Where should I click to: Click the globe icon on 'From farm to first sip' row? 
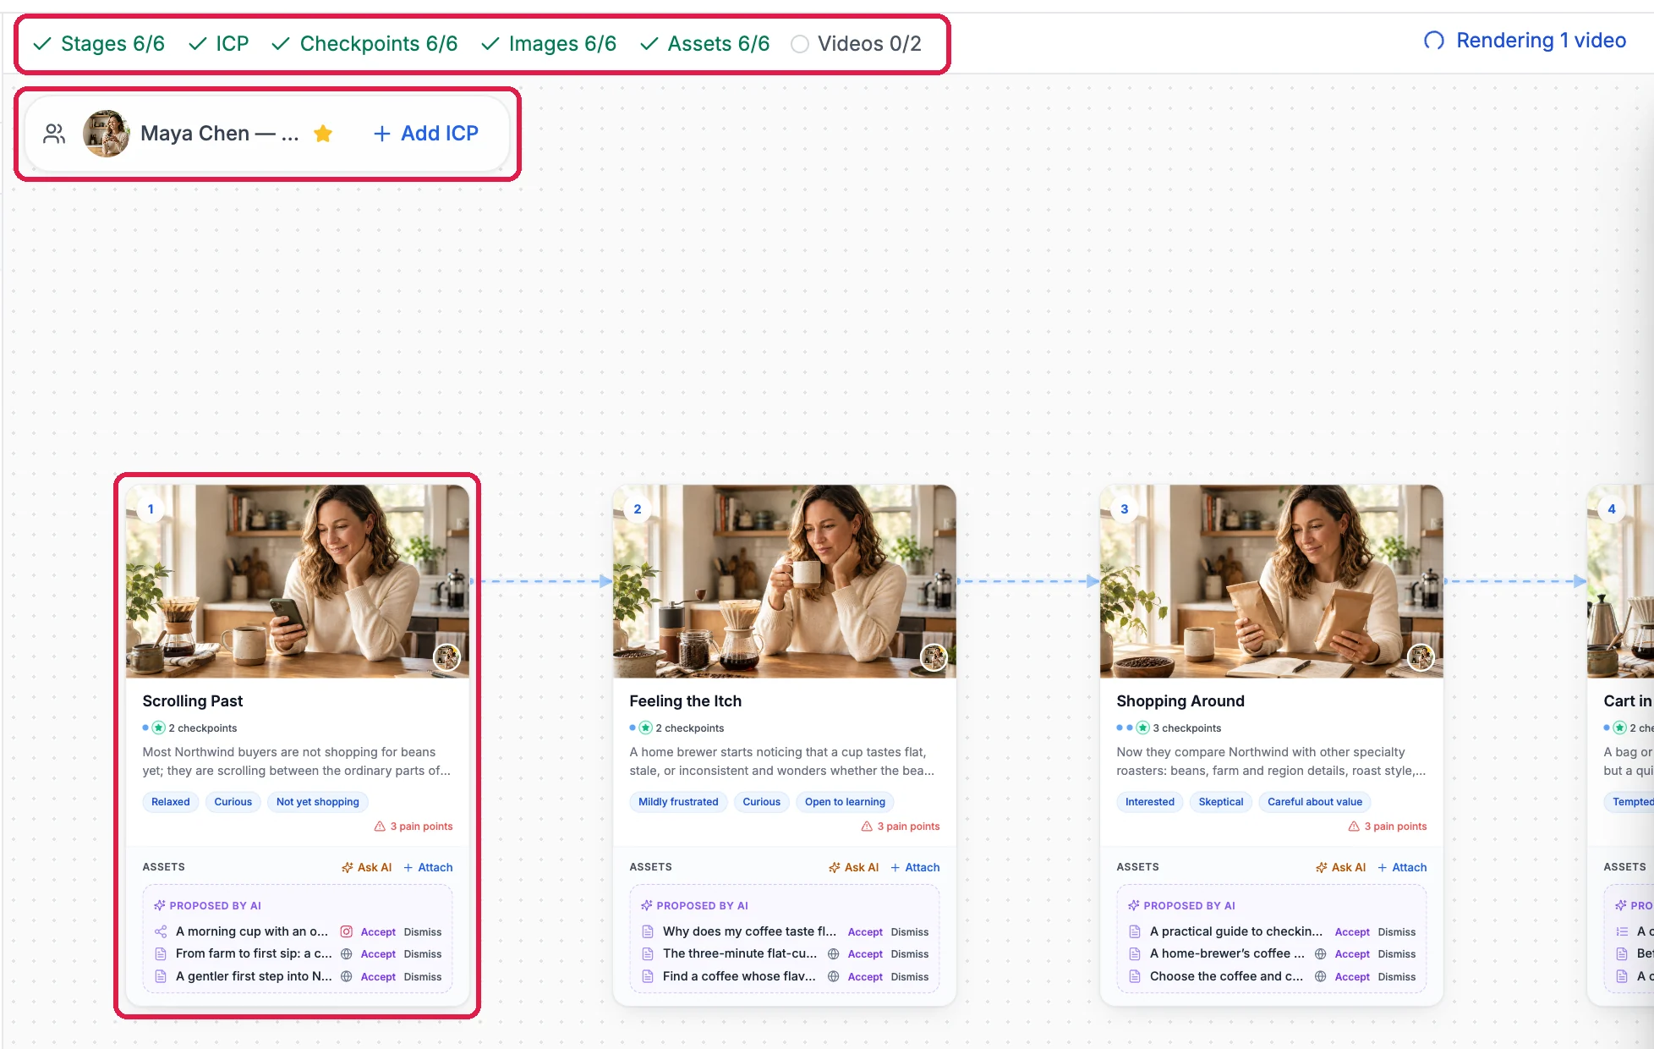pos(347,953)
